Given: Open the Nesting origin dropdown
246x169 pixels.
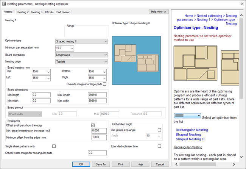Looking at the screenshot, I should (x=81, y=61).
